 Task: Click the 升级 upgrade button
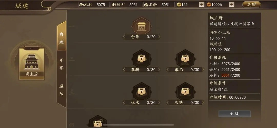click(234, 114)
